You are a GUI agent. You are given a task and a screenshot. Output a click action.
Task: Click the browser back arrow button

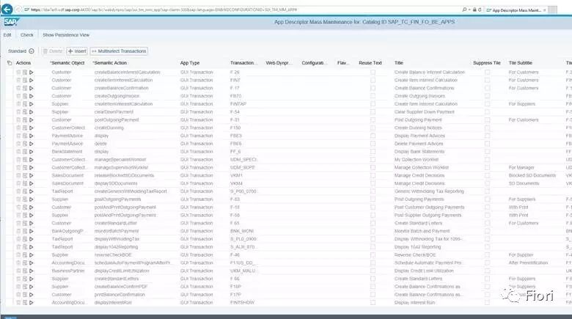[7, 9]
